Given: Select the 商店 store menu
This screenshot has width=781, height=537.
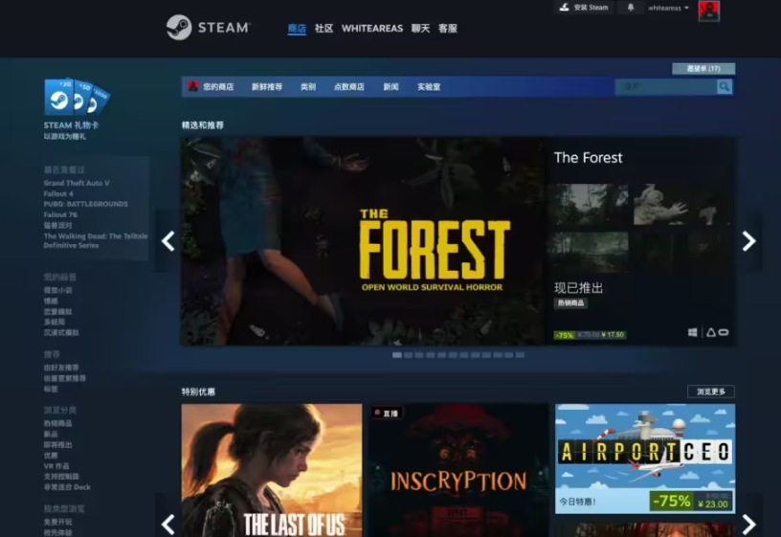Looking at the screenshot, I should tap(297, 29).
